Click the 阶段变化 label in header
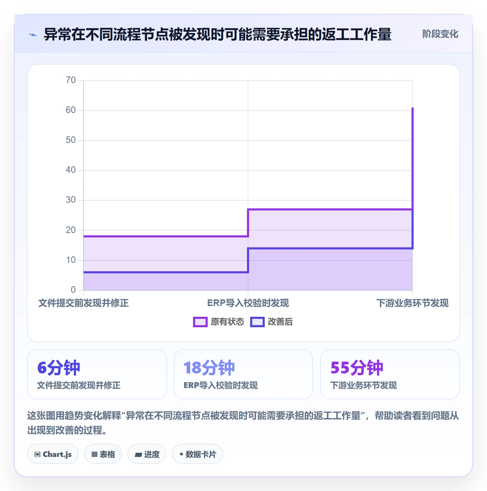This screenshot has width=487, height=491. click(440, 34)
